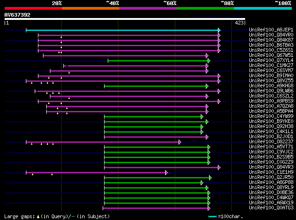Click the UniRef100_A9KHG8 label

click(x=271, y=86)
